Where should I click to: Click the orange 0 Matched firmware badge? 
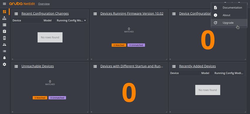119,45
